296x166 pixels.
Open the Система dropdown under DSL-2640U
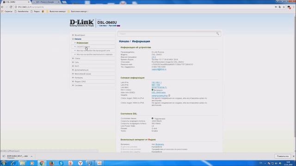[x=103, y=26]
